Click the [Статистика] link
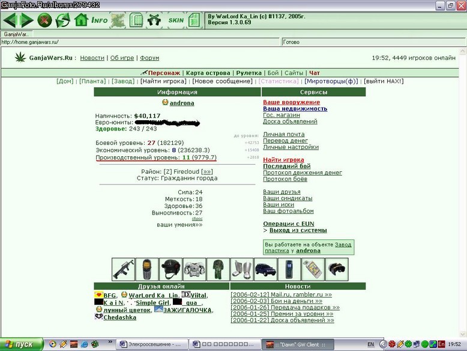This screenshot has height=351, width=467. click(279, 81)
